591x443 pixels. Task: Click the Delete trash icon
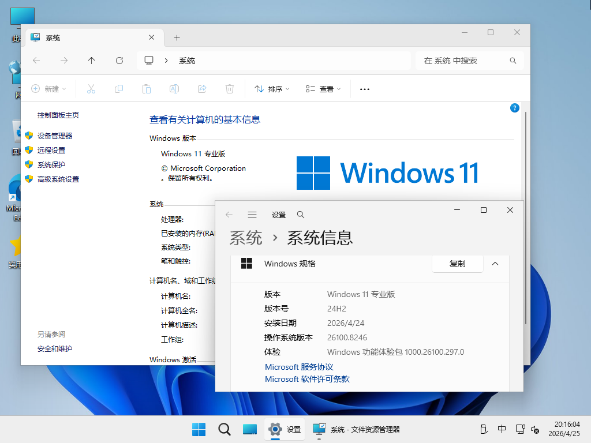[230, 89]
